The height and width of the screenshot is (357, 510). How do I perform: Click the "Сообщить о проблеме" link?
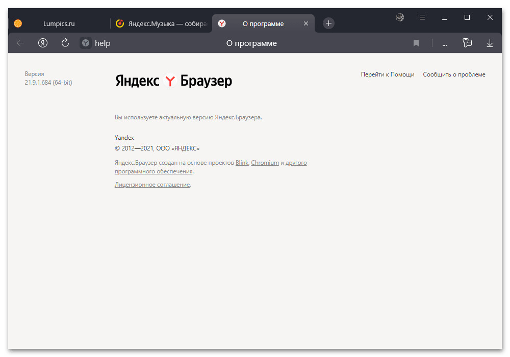tap(454, 74)
